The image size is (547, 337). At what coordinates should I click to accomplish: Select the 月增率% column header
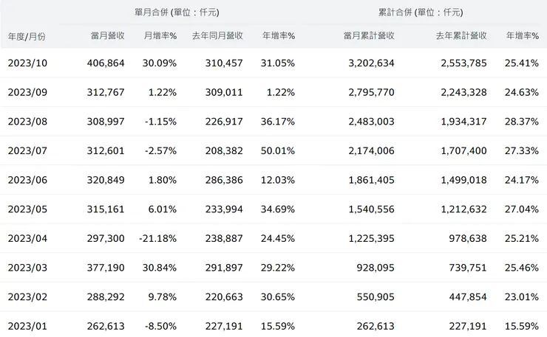click(x=158, y=36)
